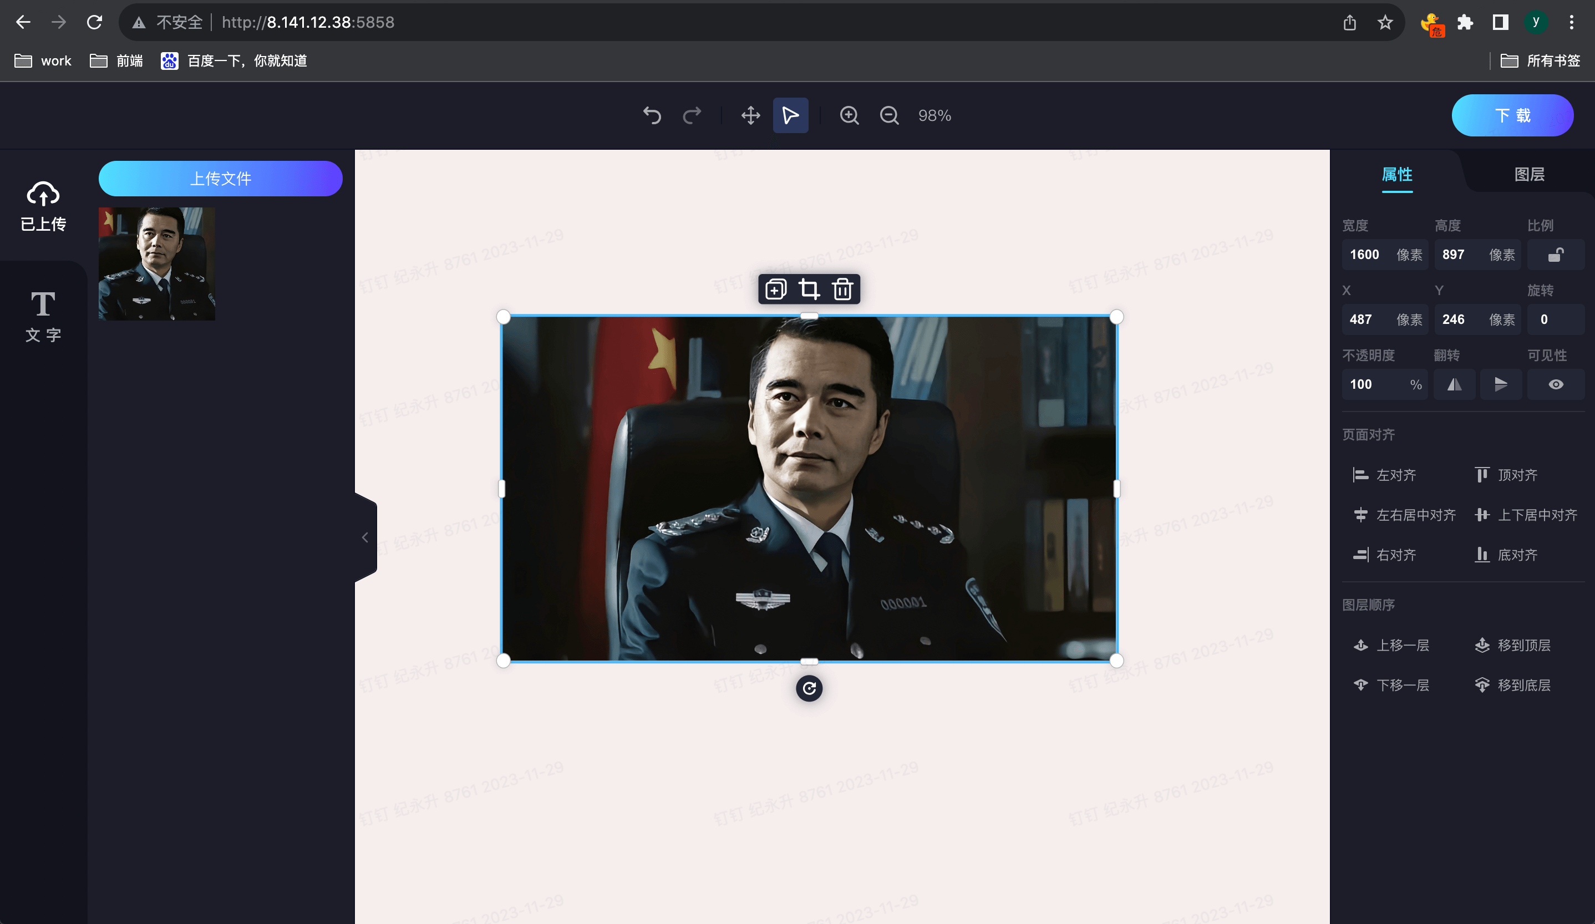Image resolution: width=1595 pixels, height=924 pixels.
Task: Click the rotate handle below image
Action: (809, 688)
